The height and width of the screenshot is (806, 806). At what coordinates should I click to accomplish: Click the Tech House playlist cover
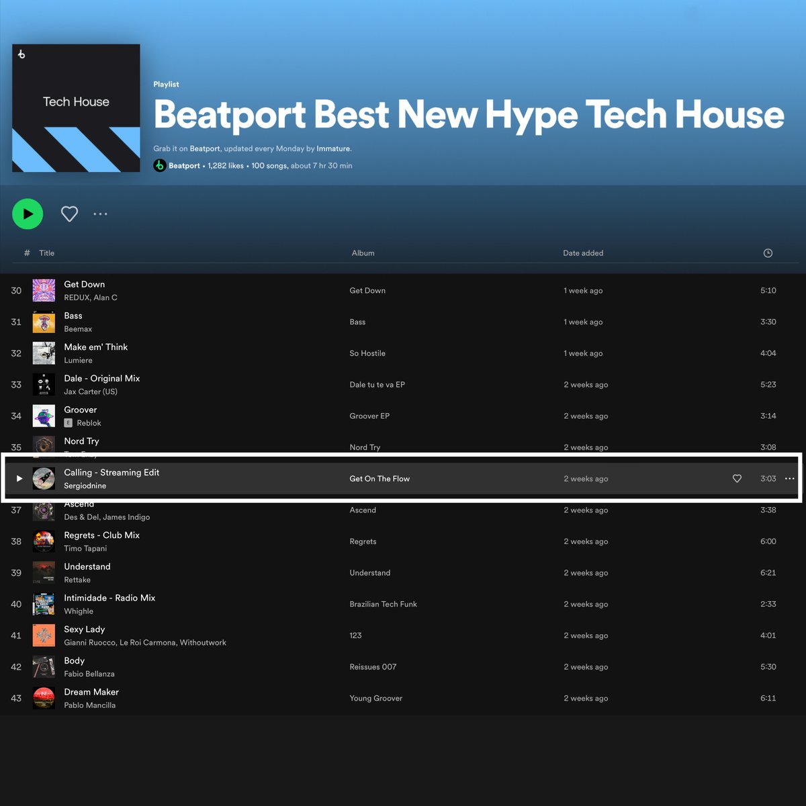76,108
